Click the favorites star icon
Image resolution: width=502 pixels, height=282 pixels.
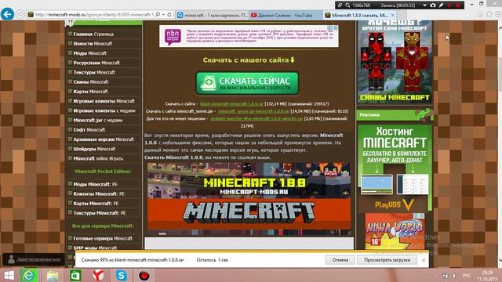coord(489,15)
